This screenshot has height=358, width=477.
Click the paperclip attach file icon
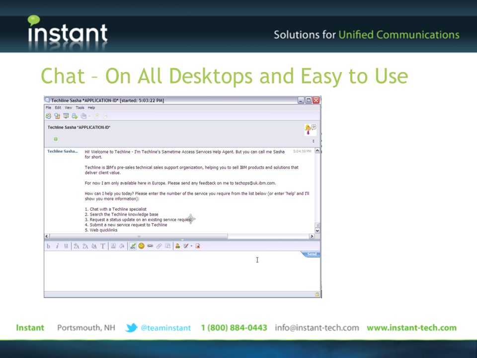coord(159,246)
